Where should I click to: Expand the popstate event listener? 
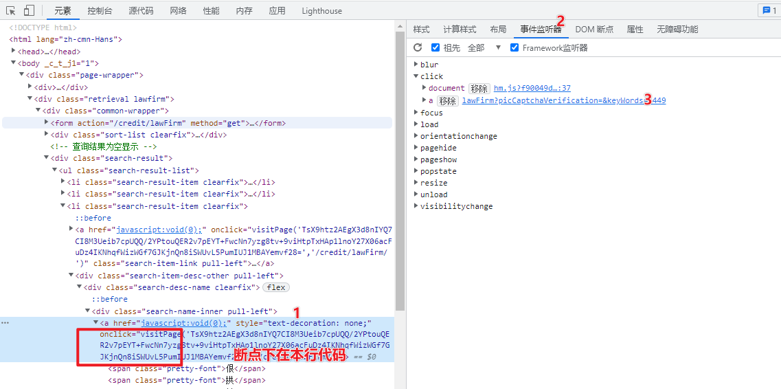tap(416, 171)
